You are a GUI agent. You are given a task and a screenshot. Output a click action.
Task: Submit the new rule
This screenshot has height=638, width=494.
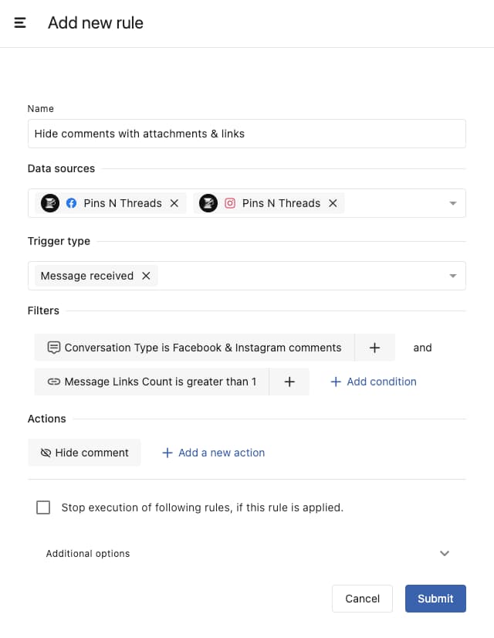(435, 598)
